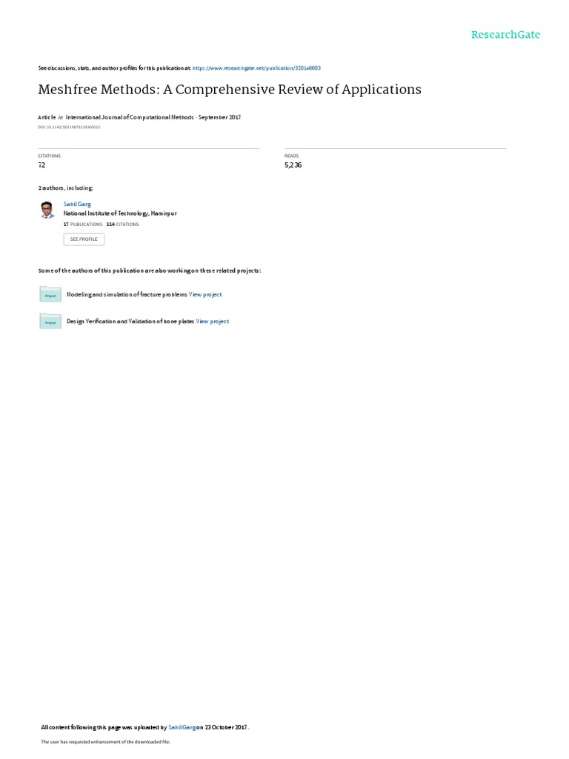Click the SEE PROFILE button

coord(84,239)
